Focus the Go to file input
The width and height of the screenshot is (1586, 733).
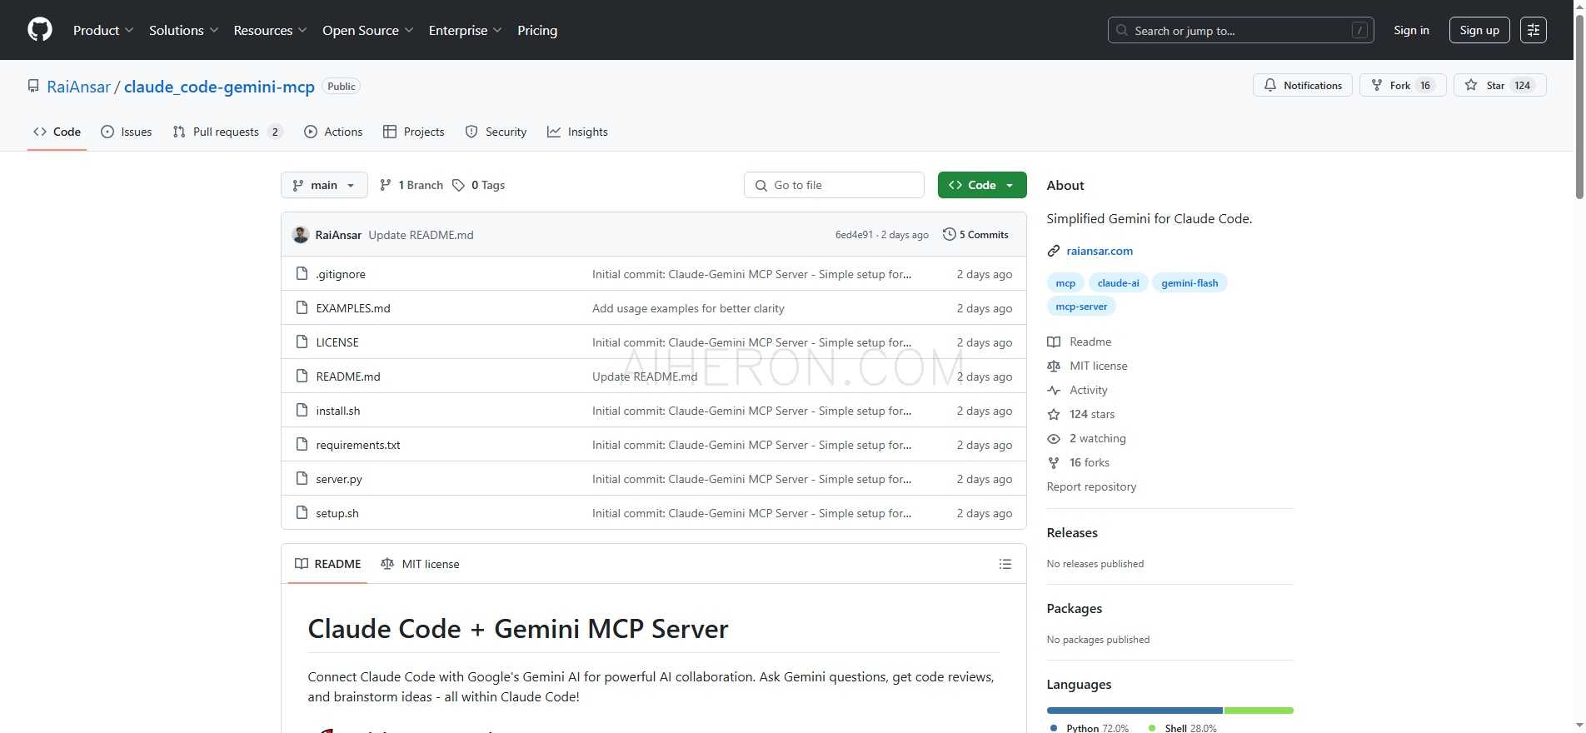pyautogui.click(x=834, y=185)
